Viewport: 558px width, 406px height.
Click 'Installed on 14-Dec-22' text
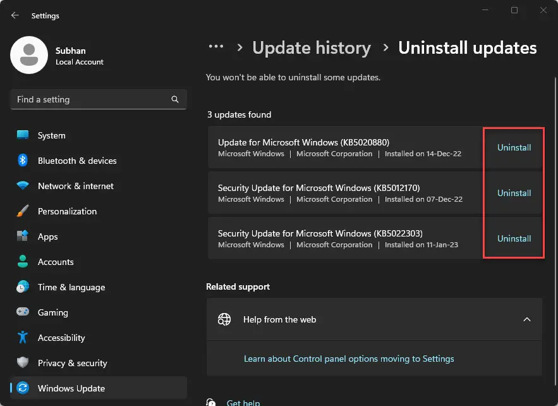coord(423,154)
